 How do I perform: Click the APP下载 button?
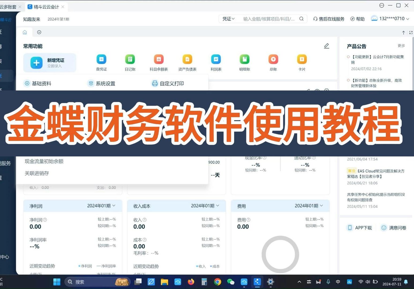pos(360,228)
